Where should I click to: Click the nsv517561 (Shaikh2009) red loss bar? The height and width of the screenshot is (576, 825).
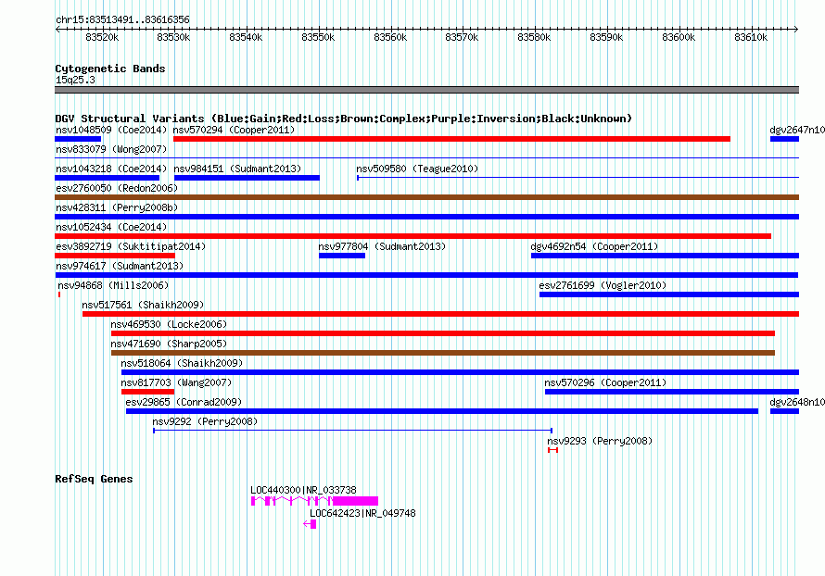tap(441, 314)
